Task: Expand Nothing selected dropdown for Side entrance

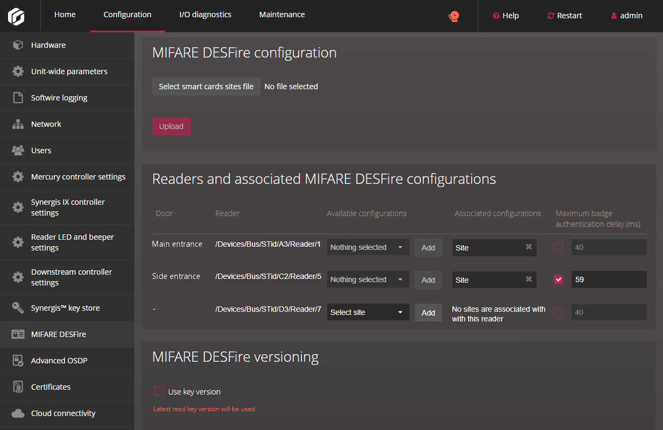Action: pos(368,279)
